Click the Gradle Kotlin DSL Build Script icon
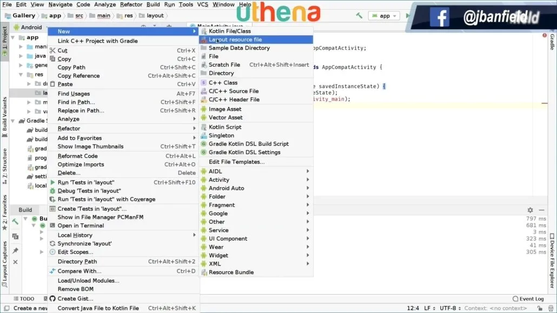 [x=203, y=144]
